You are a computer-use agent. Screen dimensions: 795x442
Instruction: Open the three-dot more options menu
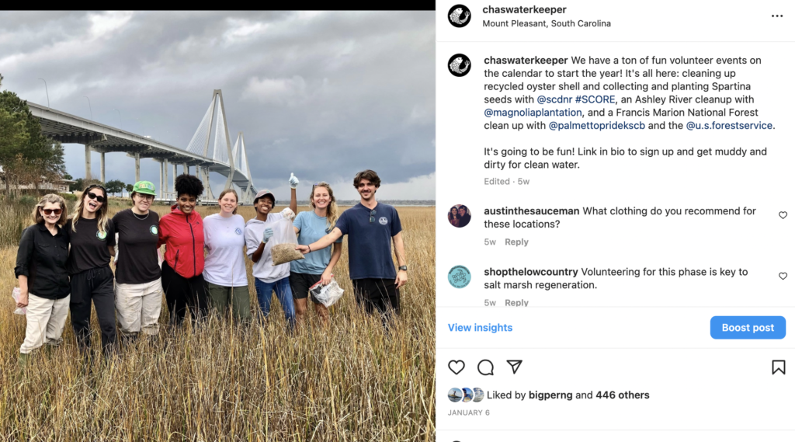tap(776, 16)
